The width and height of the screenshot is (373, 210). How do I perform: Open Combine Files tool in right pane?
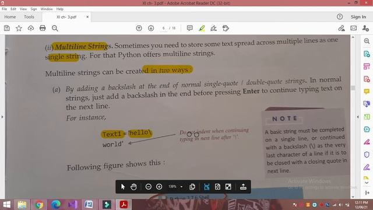[x=367, y=104]
